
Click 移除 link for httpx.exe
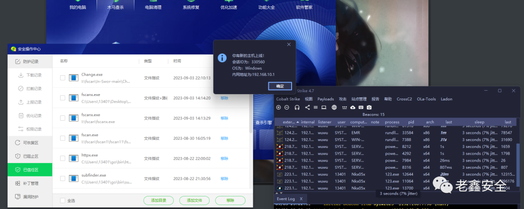pos(224,158)
